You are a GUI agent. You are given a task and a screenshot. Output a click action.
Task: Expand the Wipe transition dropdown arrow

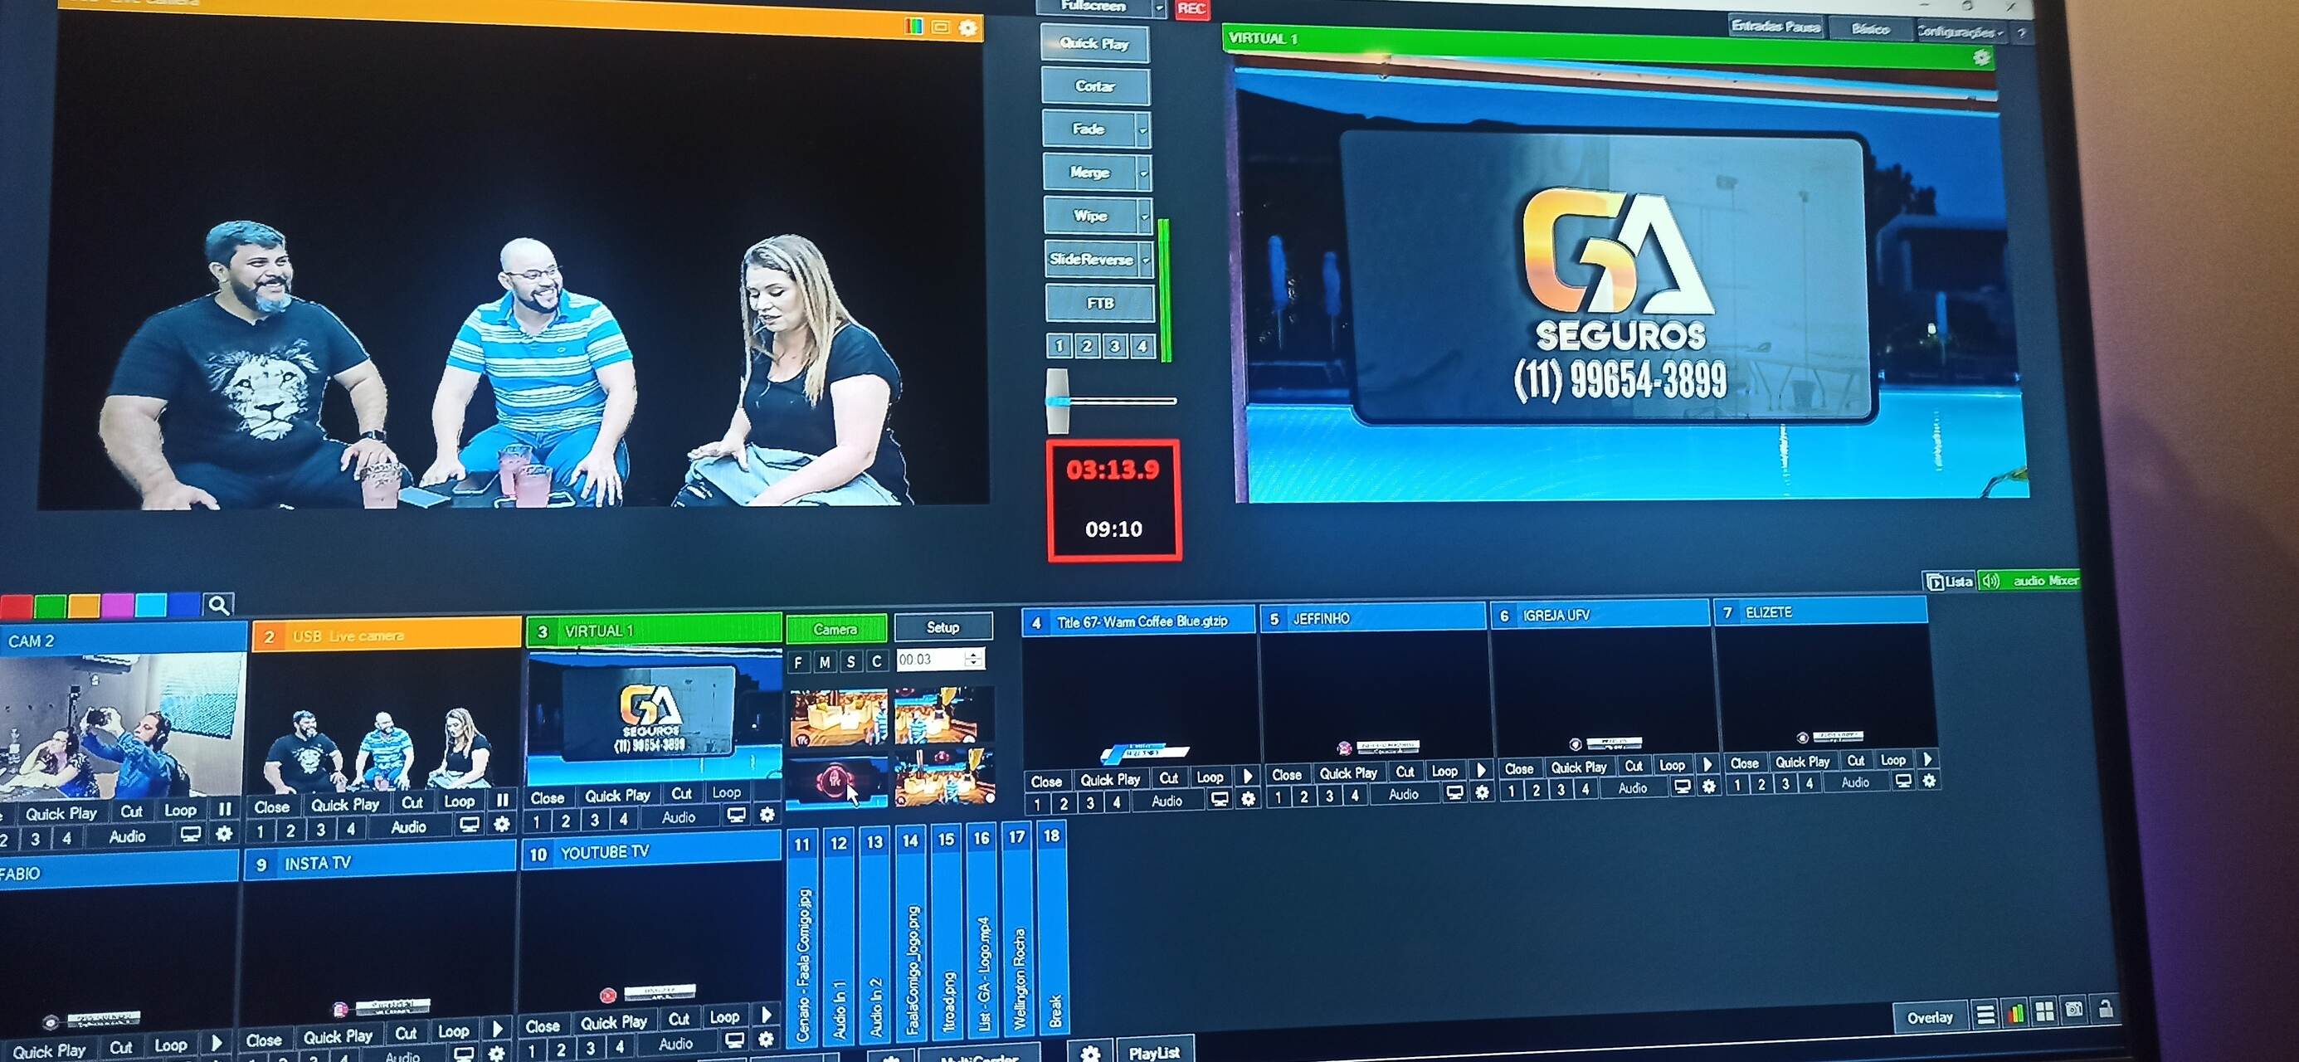(x=1144, y=217)
